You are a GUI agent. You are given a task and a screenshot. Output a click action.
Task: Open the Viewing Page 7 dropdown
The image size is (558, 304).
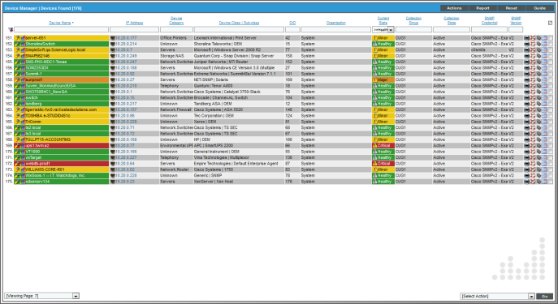(41, 296)
